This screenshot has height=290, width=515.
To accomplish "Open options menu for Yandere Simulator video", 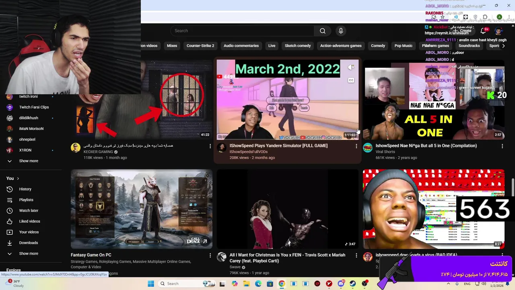I will point(356,146).
